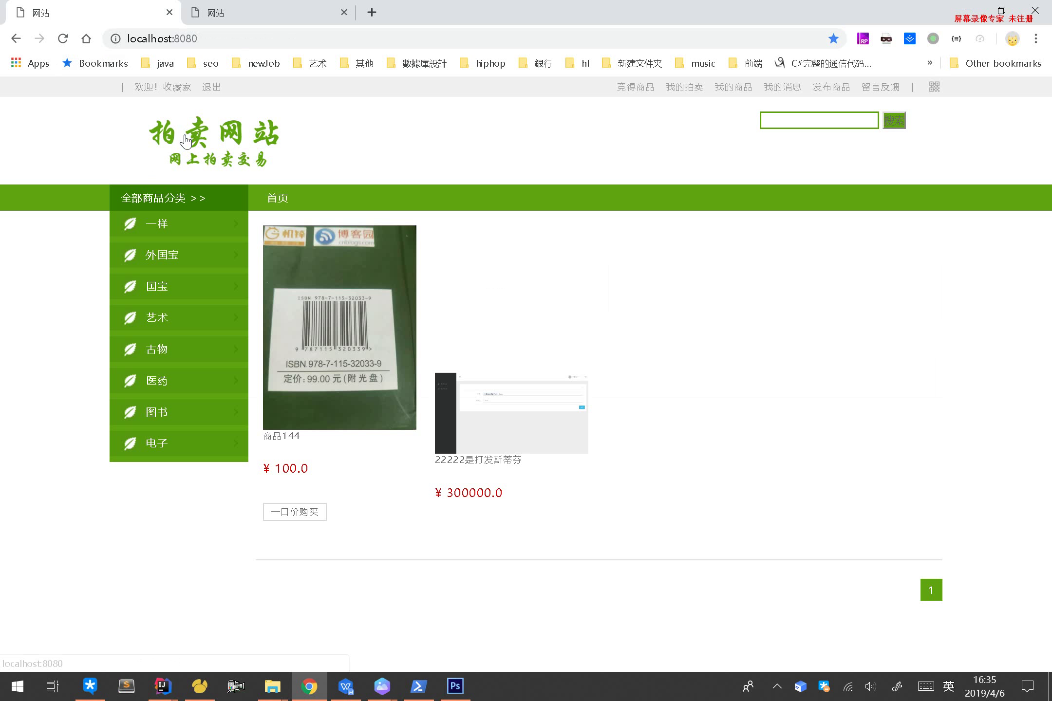1052x701 pixels.
Task: Click the 拍卖网站 logo
Action: click(x=214, y=141)
